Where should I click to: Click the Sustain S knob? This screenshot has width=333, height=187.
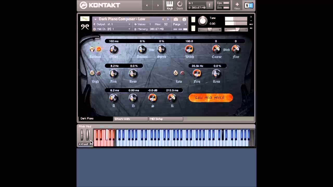click(x=152, y=98)
